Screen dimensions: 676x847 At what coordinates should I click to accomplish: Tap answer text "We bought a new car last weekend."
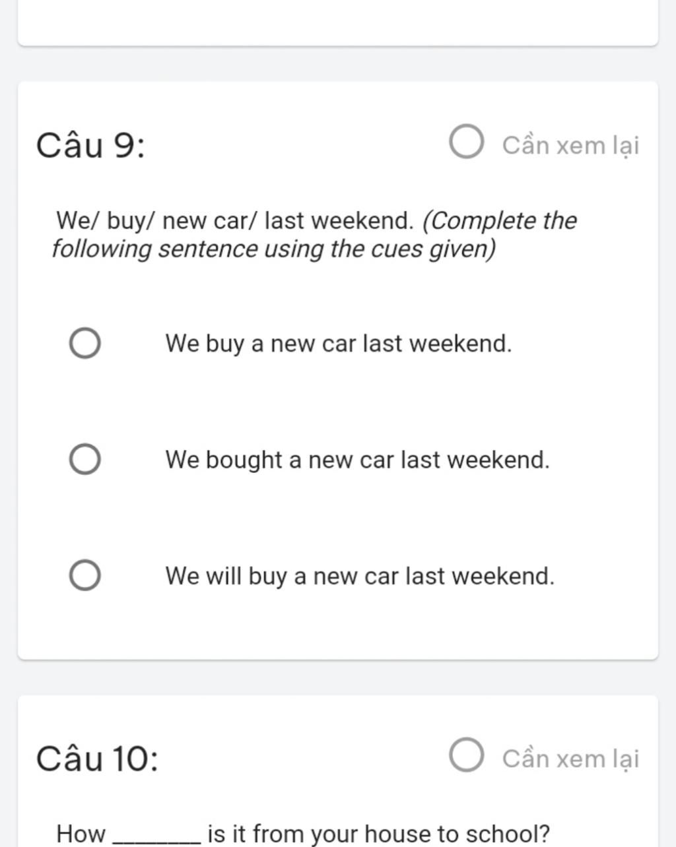[x=357, y=460]
